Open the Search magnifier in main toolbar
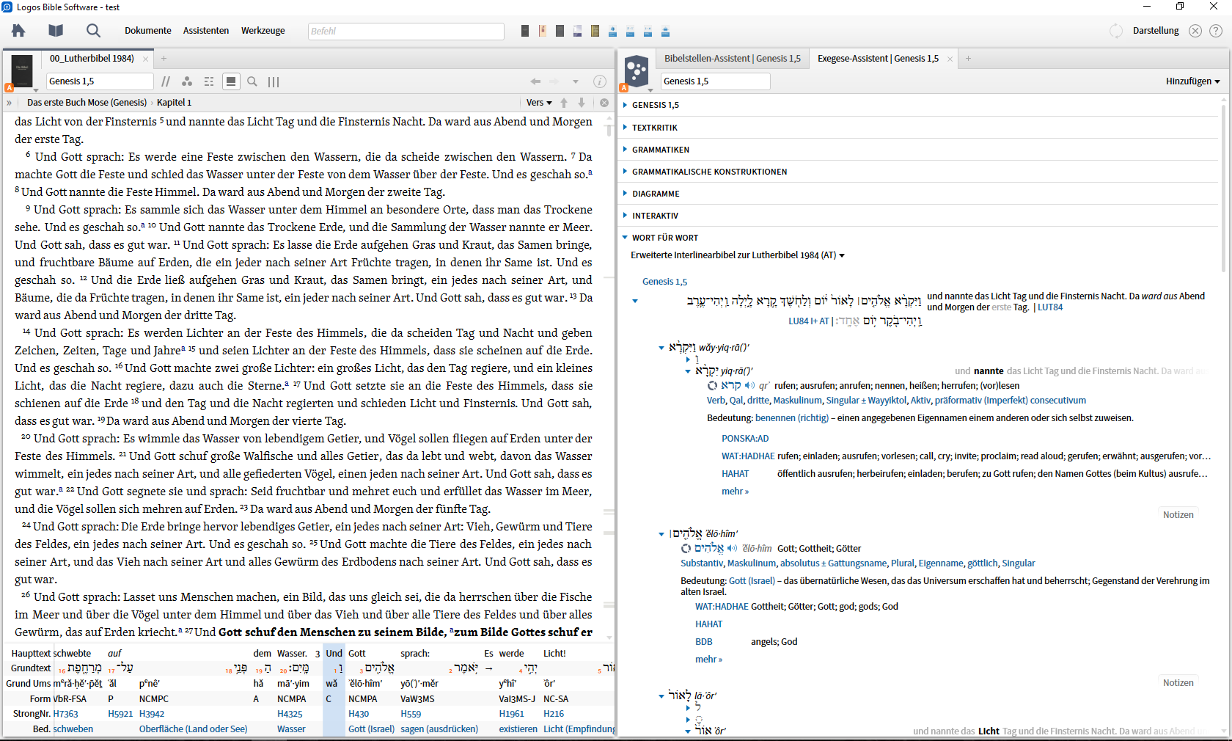 pos(93,30)
